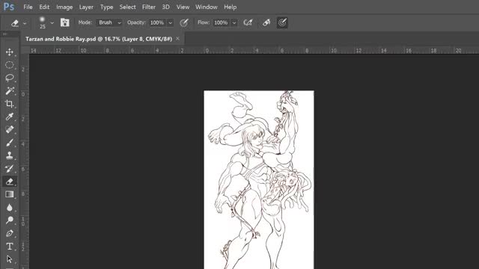Select the Elliptical Marquee tool
This screenshot has width=479, height=269.
click(x=10, y=65)
